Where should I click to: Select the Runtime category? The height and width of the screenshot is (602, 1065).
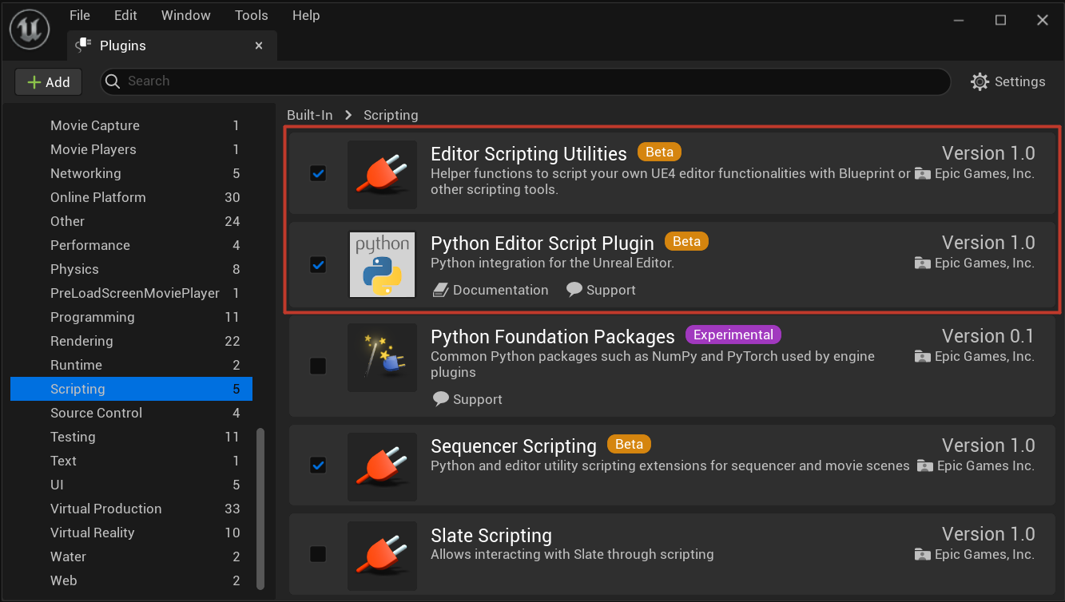(x=131, y=365)
